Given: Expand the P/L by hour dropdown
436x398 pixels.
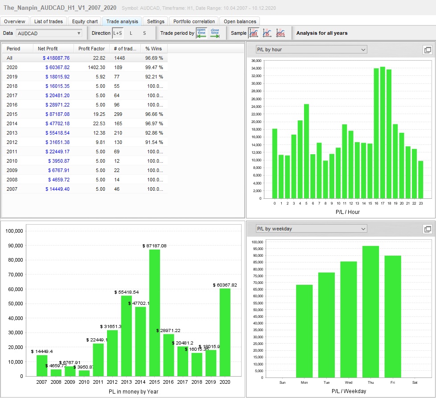Looking at the screenshot, I should point(311,49).
